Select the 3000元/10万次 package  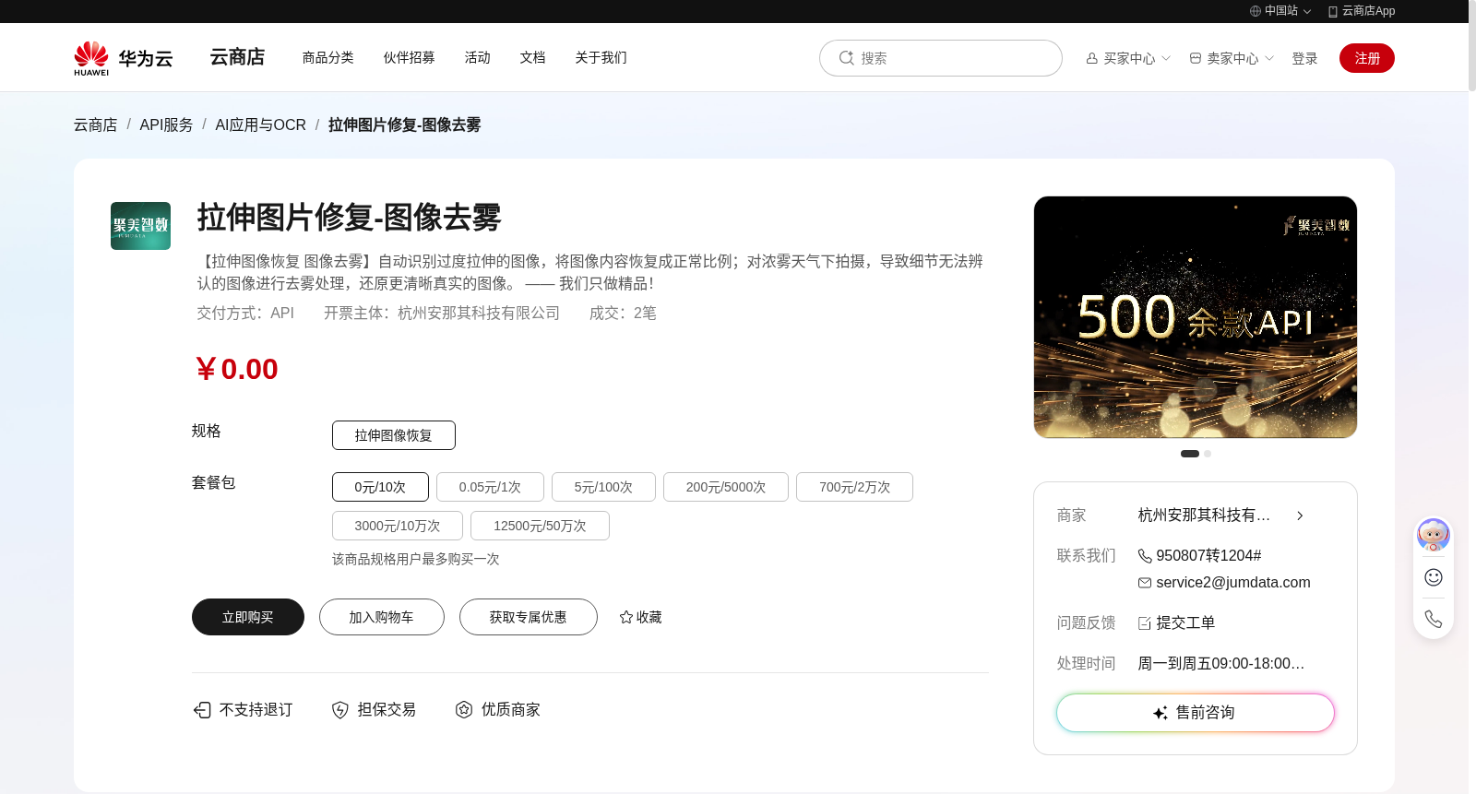(x=398, y=526)
